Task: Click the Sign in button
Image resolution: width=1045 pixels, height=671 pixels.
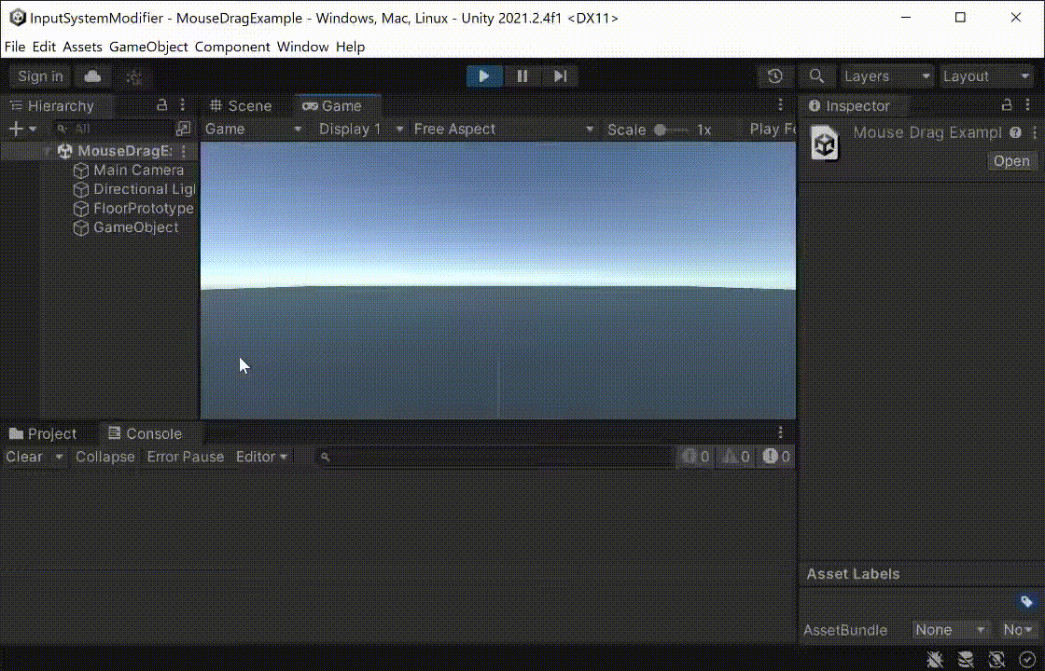Action: coord(40,76)
